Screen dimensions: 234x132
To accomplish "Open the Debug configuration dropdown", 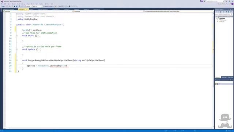I will (29, 6).
